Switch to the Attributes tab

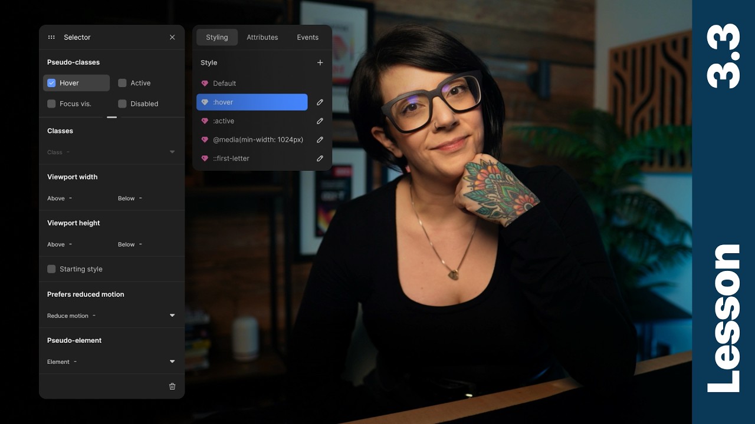[262, 37]
